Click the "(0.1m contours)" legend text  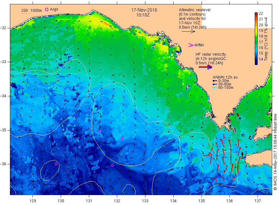[x=192, y=14]
